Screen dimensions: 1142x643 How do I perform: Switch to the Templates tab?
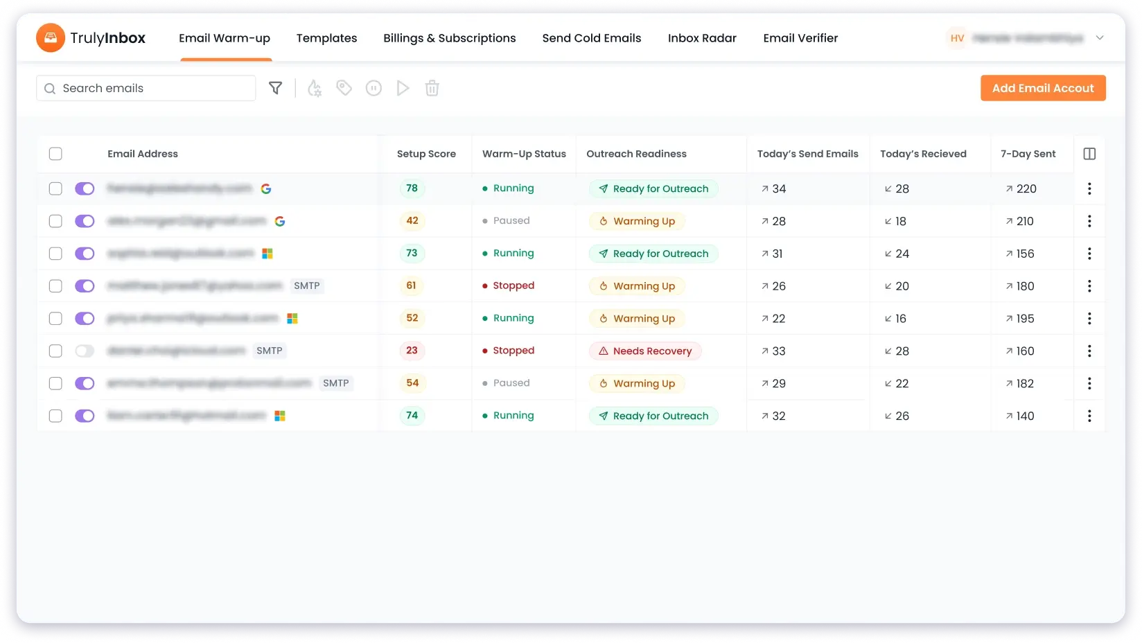(x=326, y=38)
